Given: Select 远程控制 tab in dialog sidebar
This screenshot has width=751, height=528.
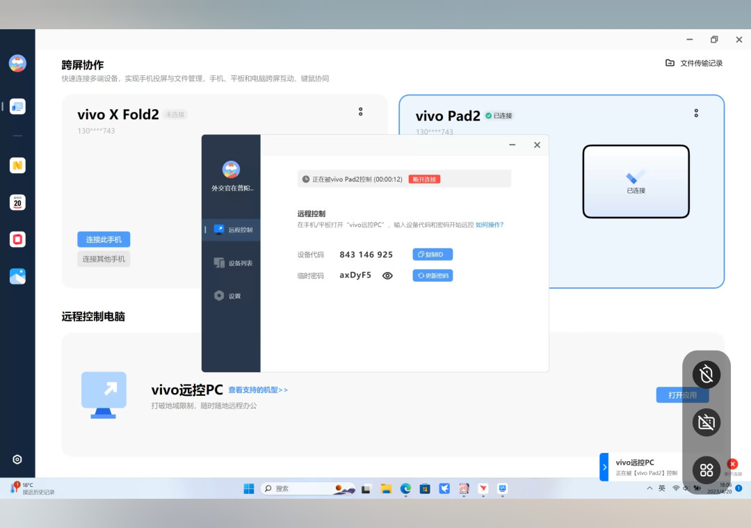Looking at the screenshot, I should coord(232,230).
